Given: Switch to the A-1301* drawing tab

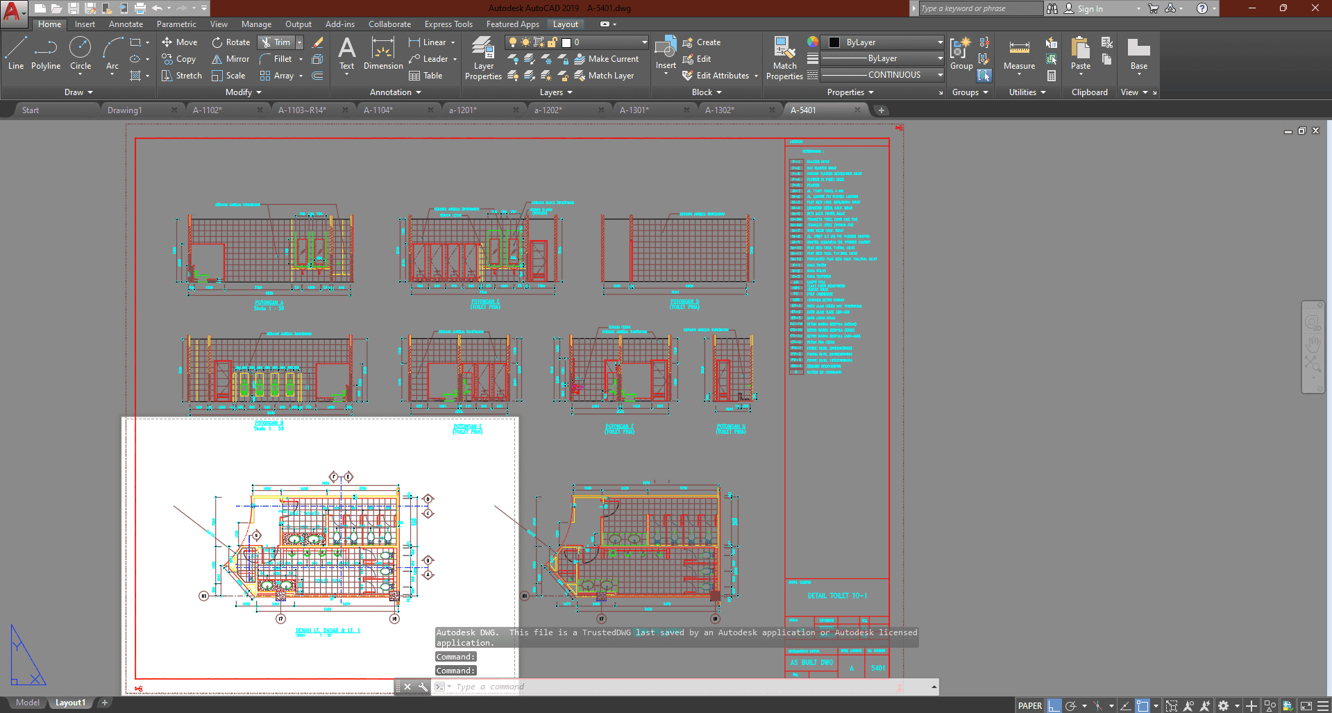Looking at the screenshot, I should (x=634, y=110).
